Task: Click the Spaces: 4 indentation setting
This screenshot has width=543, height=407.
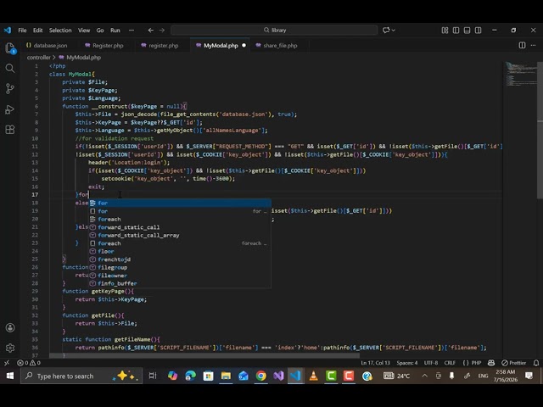Action: (x=407, y=363)
